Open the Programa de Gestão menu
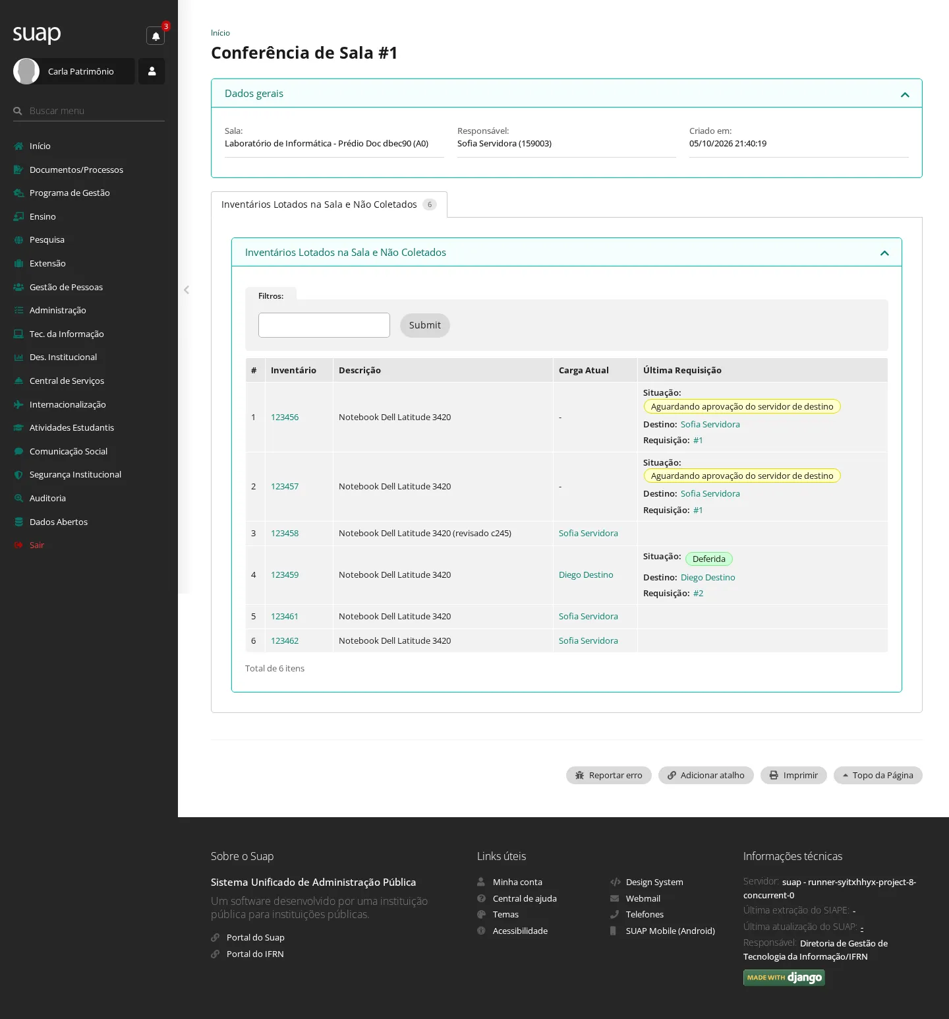Screen dimensions: 949x1019 [x=70, y=193]
